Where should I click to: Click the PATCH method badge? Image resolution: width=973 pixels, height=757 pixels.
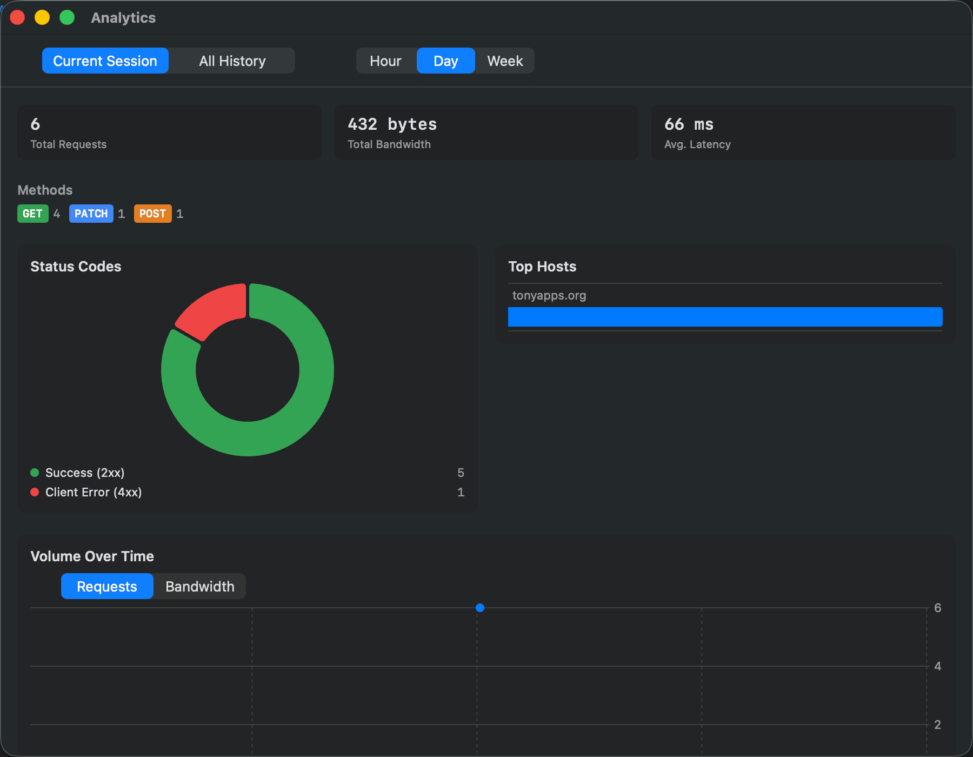click(x=91, y=214)
